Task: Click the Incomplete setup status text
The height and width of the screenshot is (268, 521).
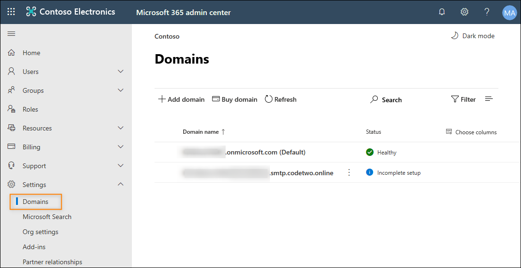Action: click(399, 173)
